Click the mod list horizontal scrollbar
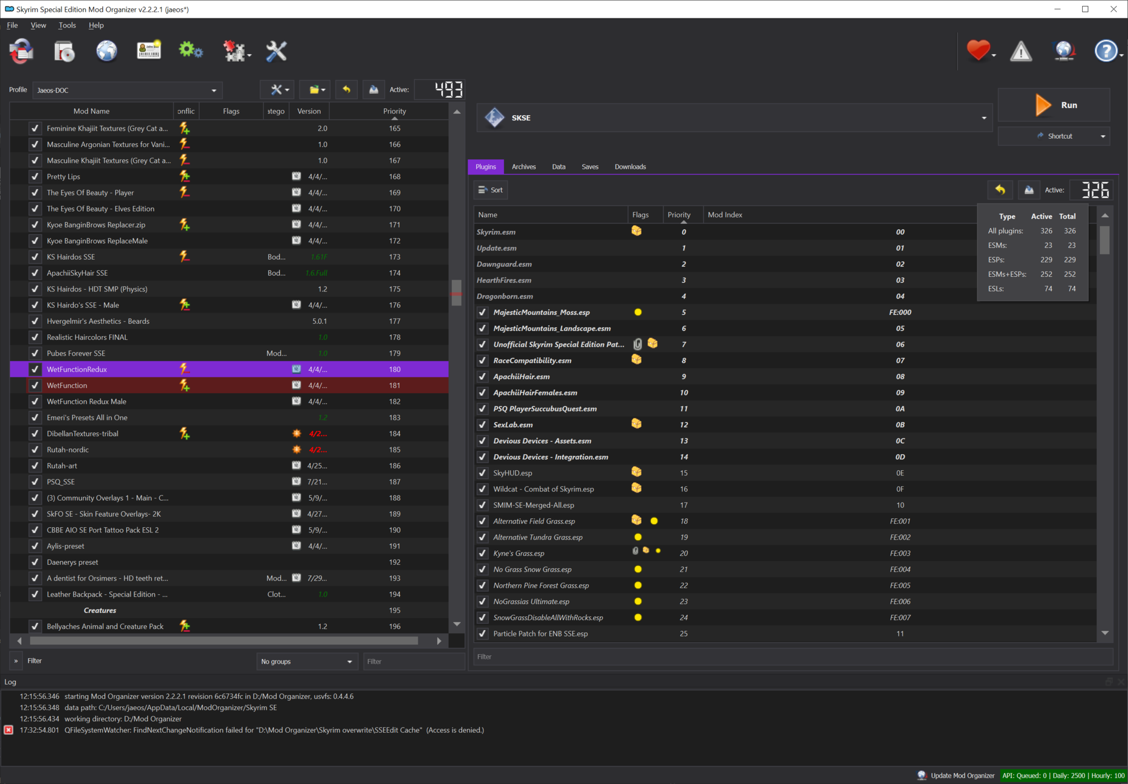This screenshot has width=1128, height=784. click(224, 641)
